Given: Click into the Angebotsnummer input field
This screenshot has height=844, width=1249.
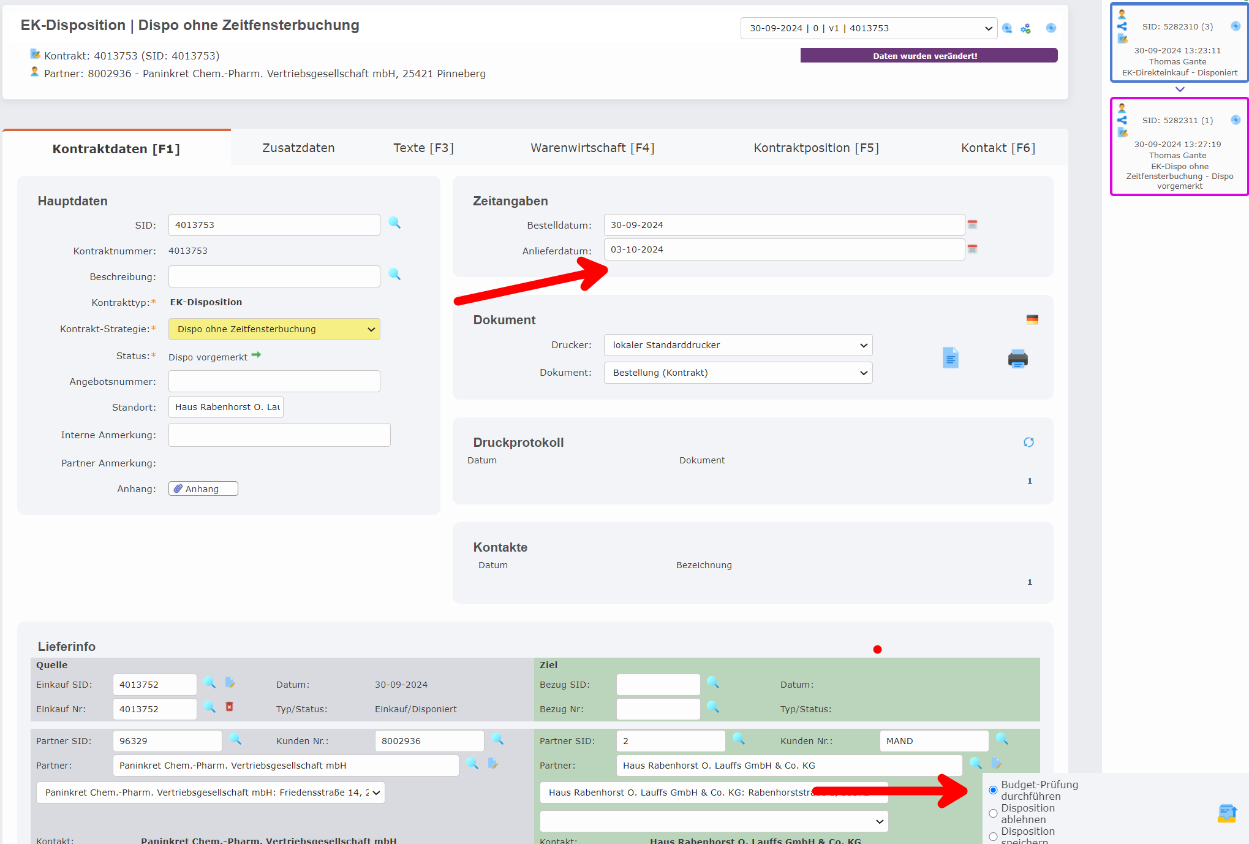Looking at the screenshot, I should coord(274,381).
